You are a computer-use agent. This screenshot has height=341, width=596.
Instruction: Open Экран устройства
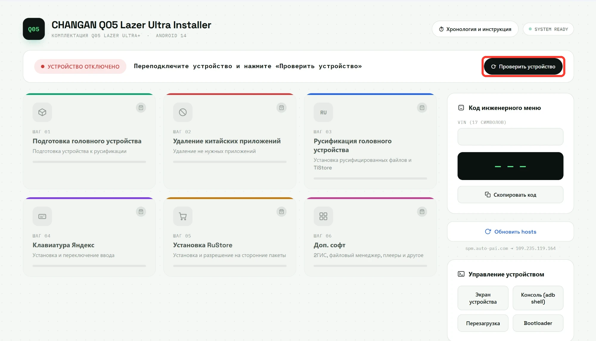(483, 298)
